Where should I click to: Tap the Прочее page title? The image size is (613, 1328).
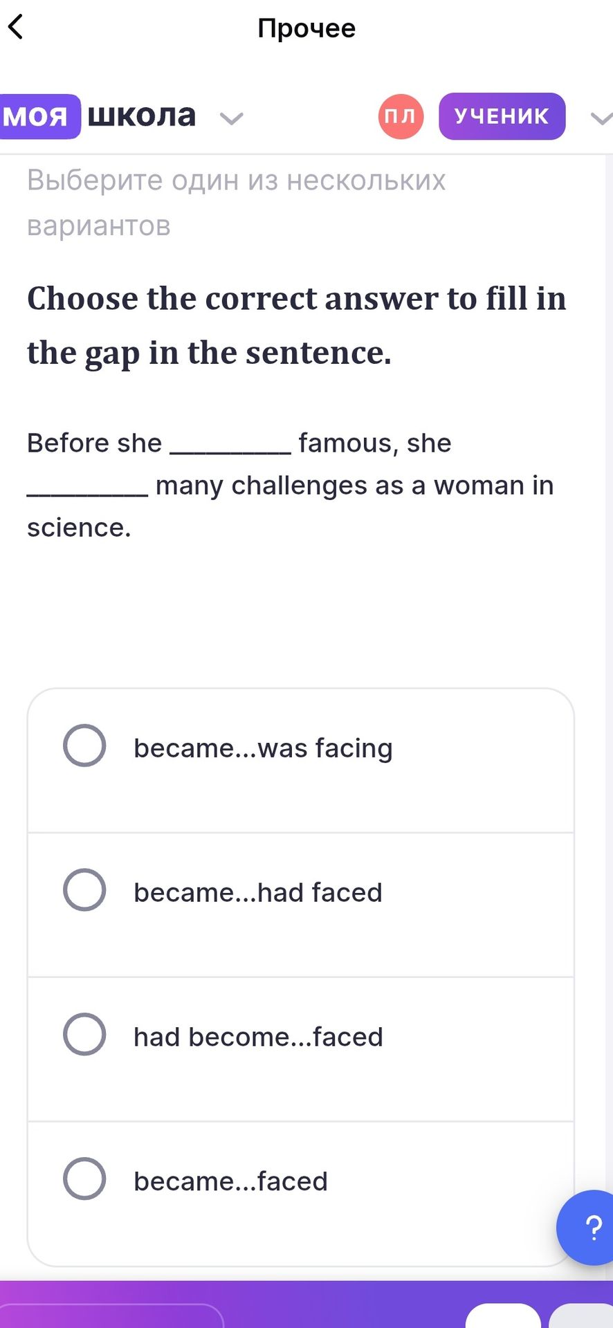point(306,28)
